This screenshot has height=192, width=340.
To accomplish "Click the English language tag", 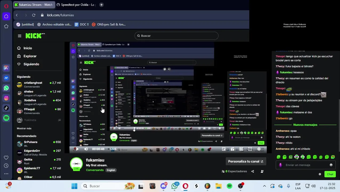I will [111, 170].
